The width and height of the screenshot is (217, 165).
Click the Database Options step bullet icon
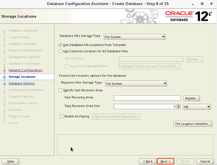tap(4, 83)
